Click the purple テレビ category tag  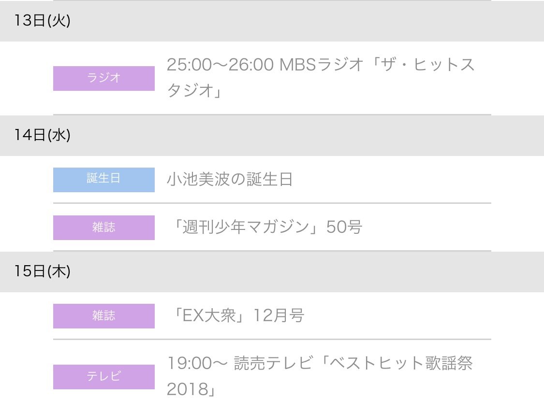104,377
